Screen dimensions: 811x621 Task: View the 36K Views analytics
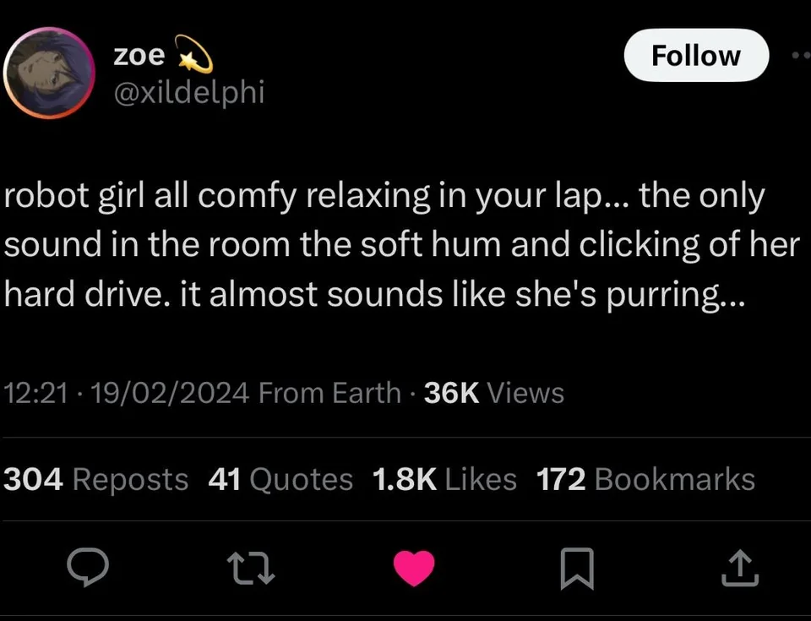point(493,393)
